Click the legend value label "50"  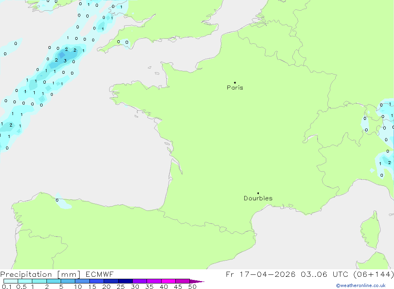tap(193, 287)
